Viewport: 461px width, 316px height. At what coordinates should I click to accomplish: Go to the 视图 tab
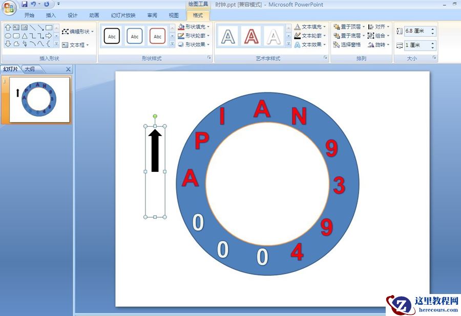pos(174,15)
